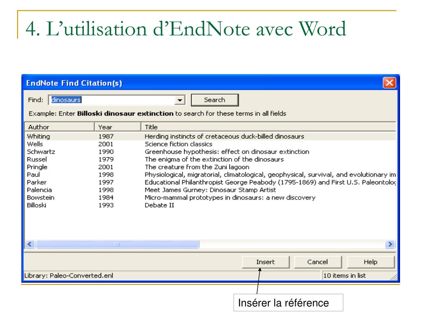Screen dimensions: 421x316
Task: Click title 'The enigma of the extinction of the dinosaurs'
Action: click(214, 159)
